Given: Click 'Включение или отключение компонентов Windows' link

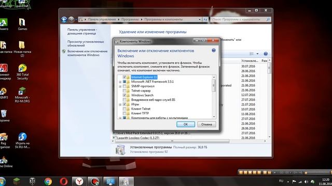Looking at the screenshot, I should click(x=88, y=53).
